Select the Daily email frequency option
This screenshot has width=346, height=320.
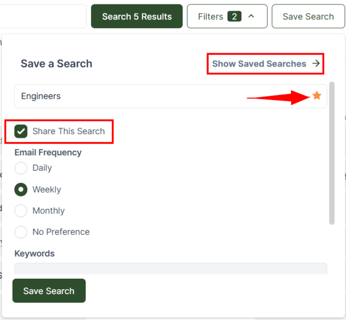click(x=21, y=168)
